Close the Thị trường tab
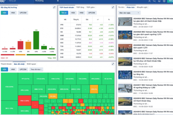This screenshot has height=115, width=173. coord(58,1)
